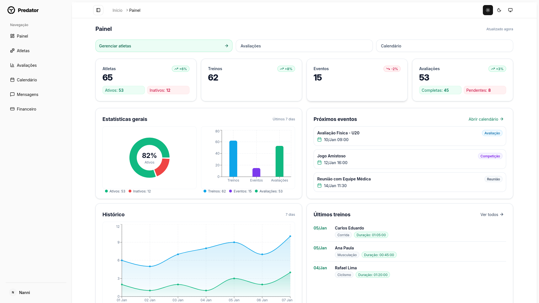Switch to dark theme moon button

499,10
